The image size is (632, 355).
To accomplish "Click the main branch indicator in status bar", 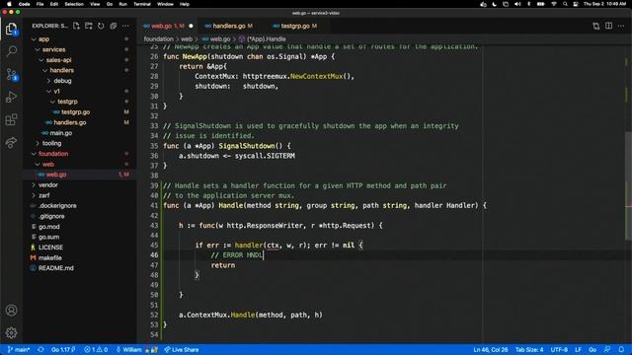I will click(19, 350).
